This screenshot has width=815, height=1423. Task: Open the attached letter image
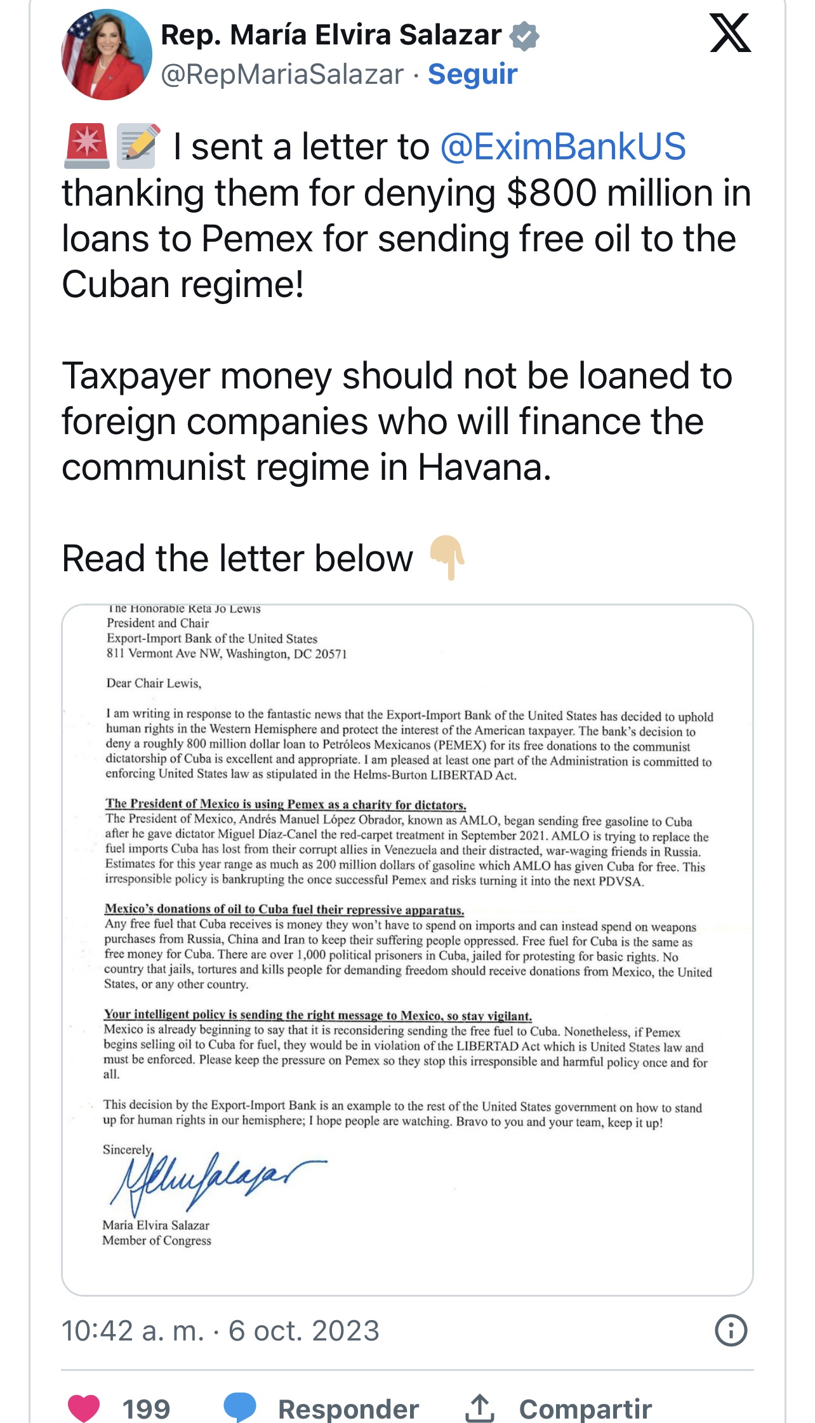coord(407,950)
